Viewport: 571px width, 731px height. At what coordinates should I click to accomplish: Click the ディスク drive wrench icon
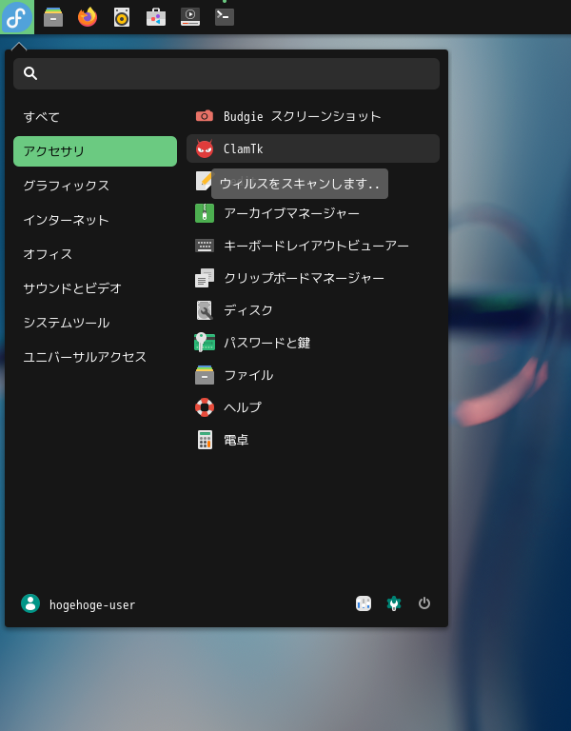[x=205, y=310]
